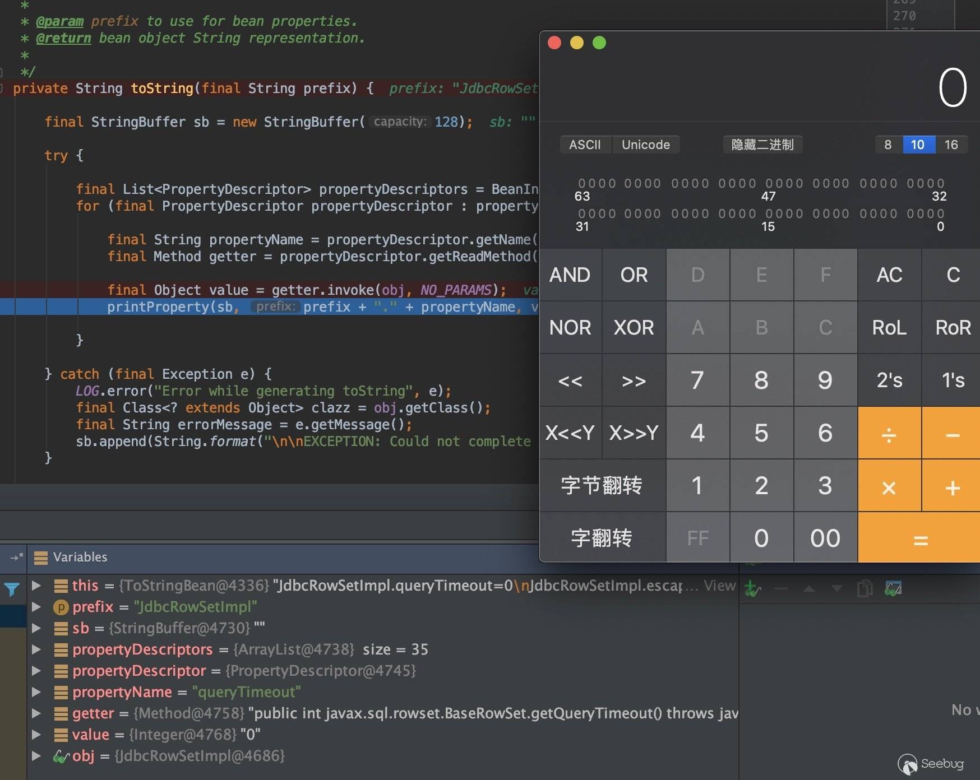Open the View link for 'this' value
The height and width of the screenshot is (780, 980).
coord(719,586)
